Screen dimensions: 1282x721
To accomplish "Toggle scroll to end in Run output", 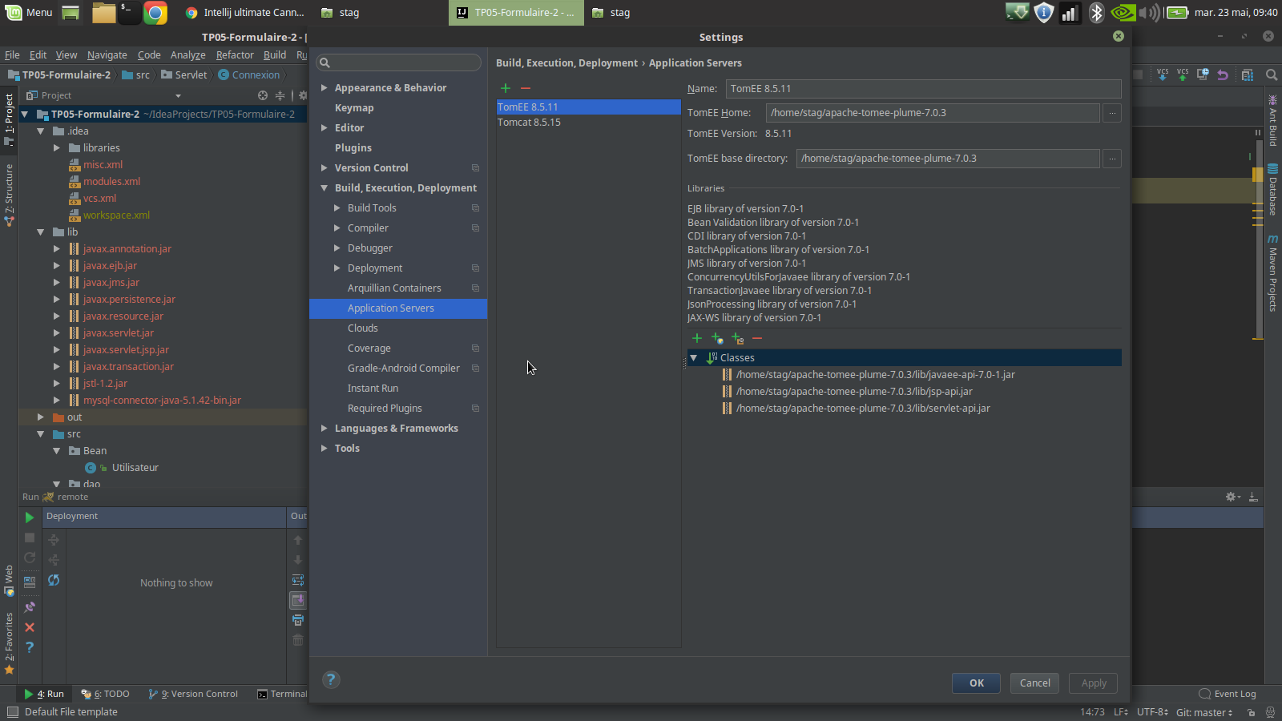I will pos(298,600).
